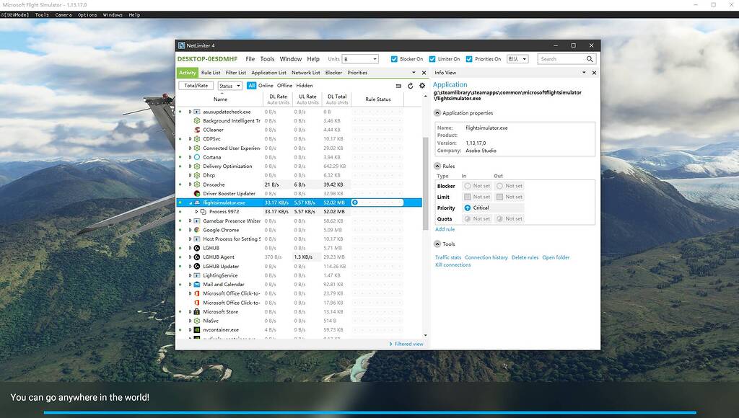
Task: Collapse the Application properties section
Action: 437,112
